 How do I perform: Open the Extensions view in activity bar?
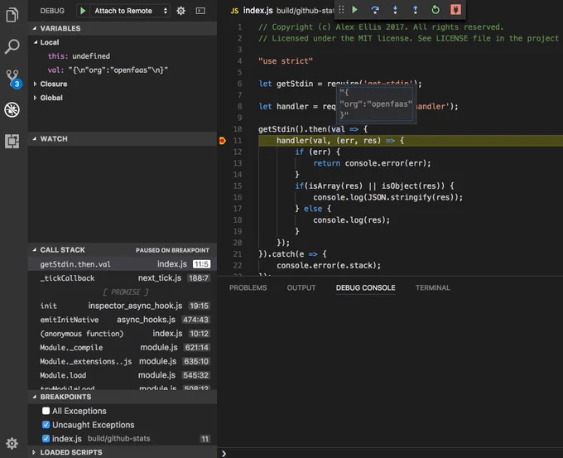point(12,141)
